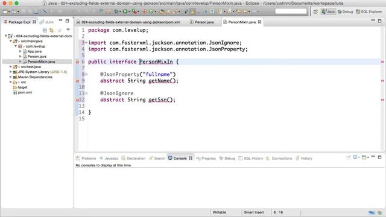Screen dimensions: 386x217
Task: Click error marker on line 12
Action: (77, 99)
